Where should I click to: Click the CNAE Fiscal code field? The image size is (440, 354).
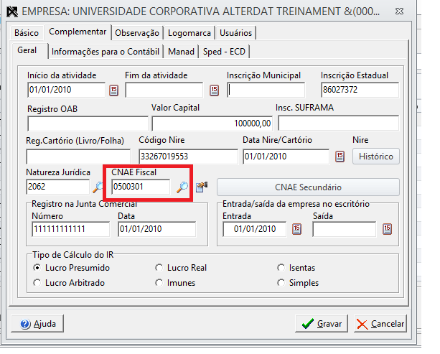pyautogui.click(x=141, y=187)
